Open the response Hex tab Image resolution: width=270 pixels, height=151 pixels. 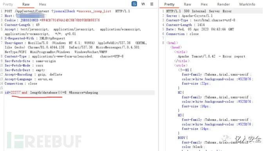(x=204, y=4)
